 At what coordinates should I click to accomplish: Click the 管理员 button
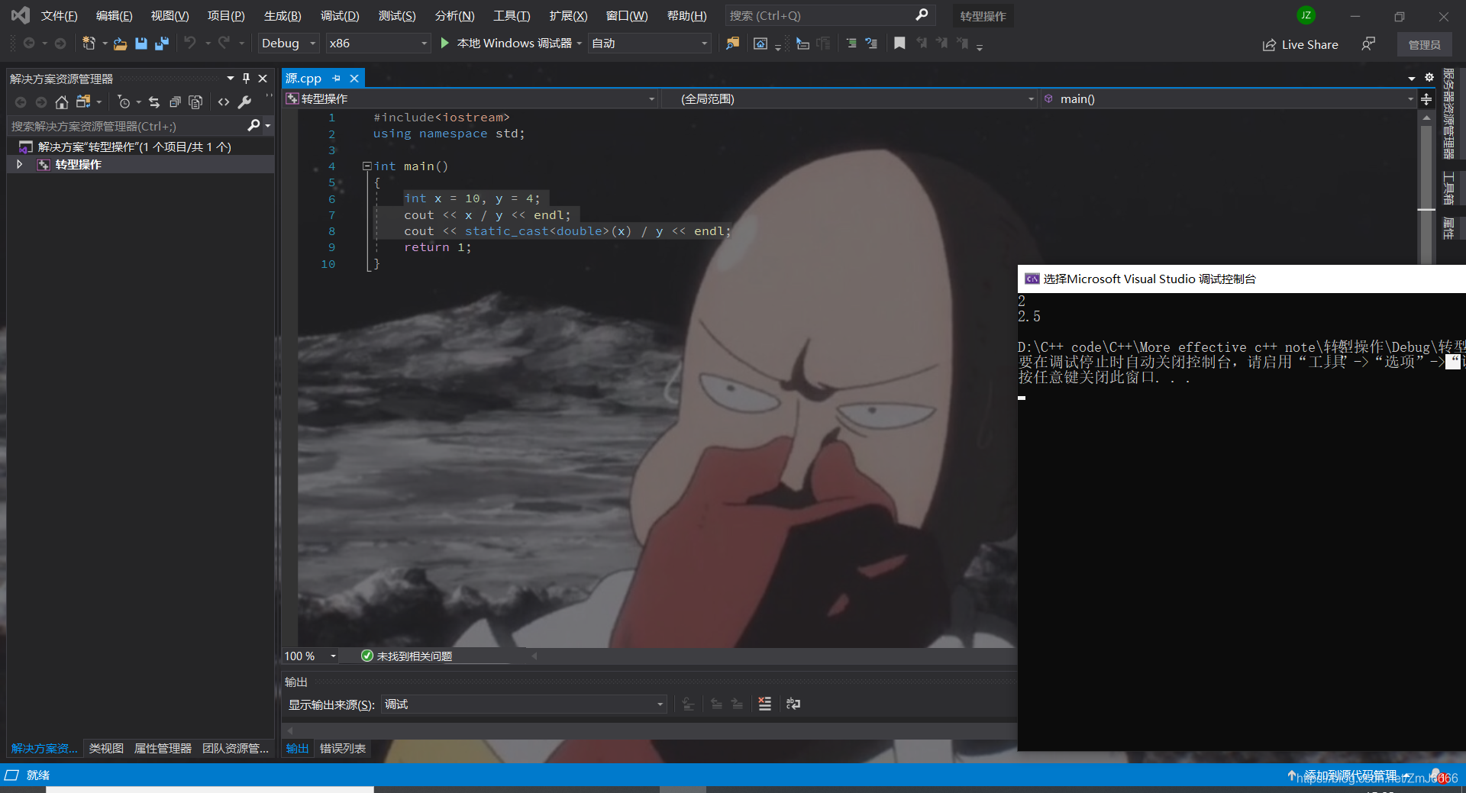pyautogui.click(x=1425, y=45)
